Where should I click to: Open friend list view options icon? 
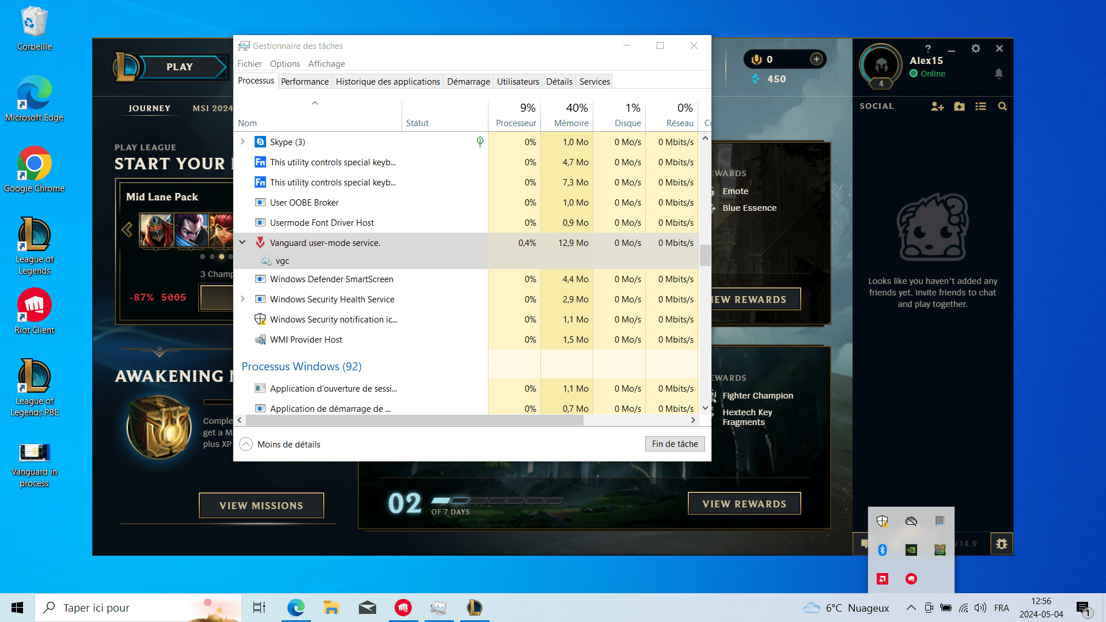980,107
